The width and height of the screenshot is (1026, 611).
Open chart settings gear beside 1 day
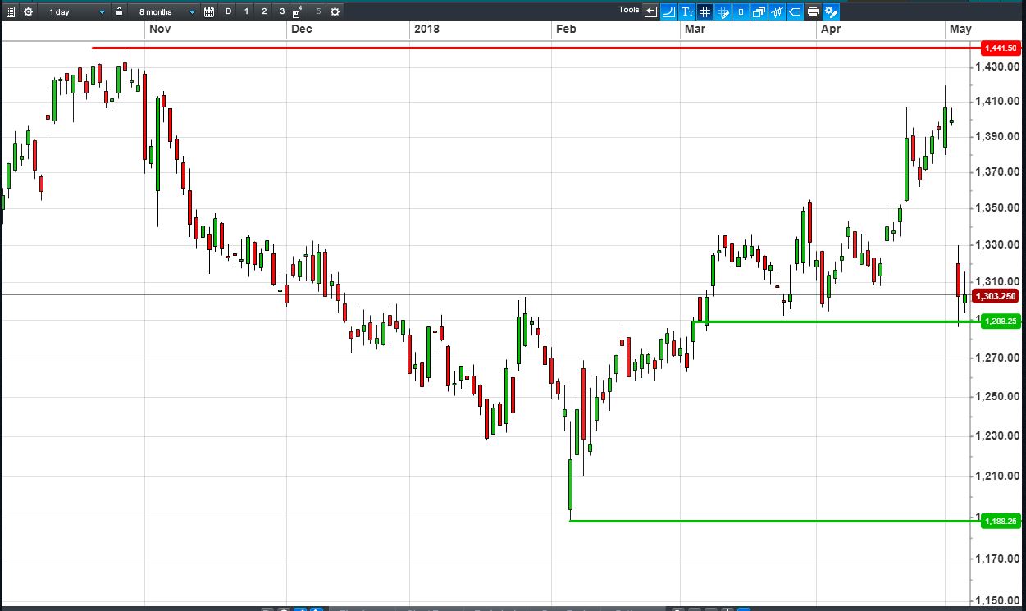[x=29, y=11]
